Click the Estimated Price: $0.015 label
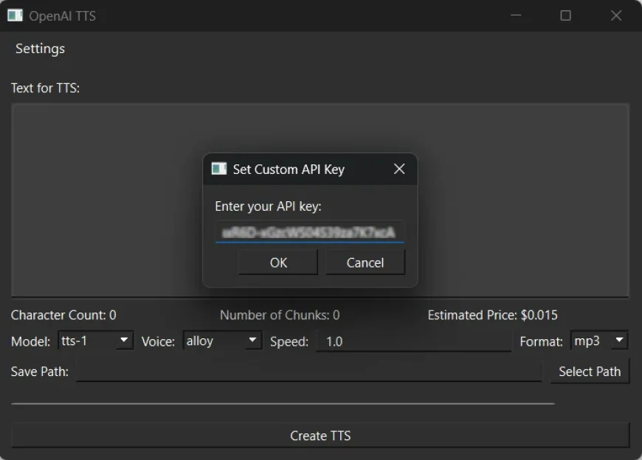This screenshot has height=460, width=642. [x=492, y=315]
